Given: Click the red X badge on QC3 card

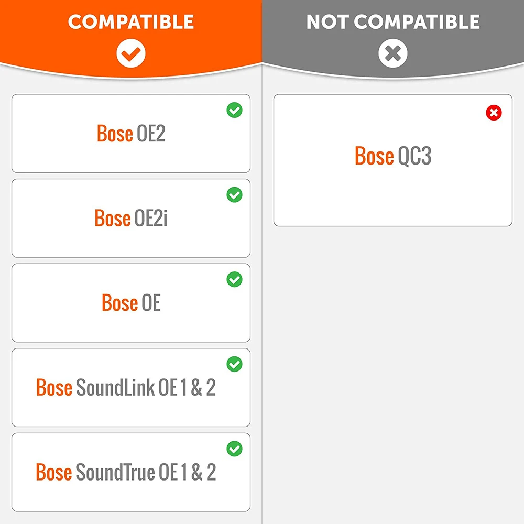Looking at the screenshot, I should pyautogui.click(x=494, y=112).
